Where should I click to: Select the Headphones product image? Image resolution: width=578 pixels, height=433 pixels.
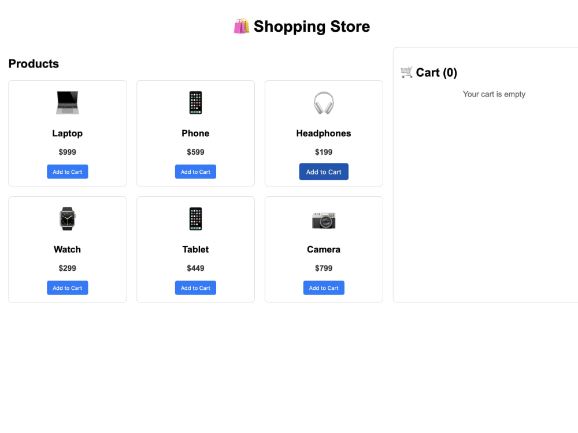pos(324,103)
